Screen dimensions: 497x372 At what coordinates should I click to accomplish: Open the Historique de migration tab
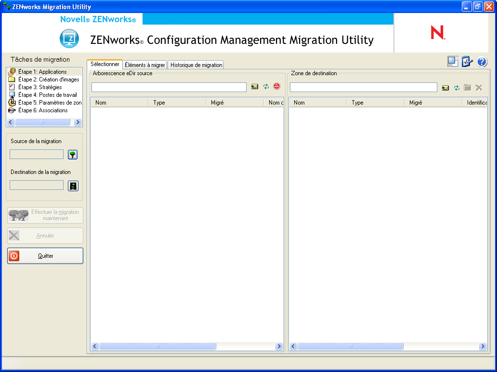click(x=195, y=65)
